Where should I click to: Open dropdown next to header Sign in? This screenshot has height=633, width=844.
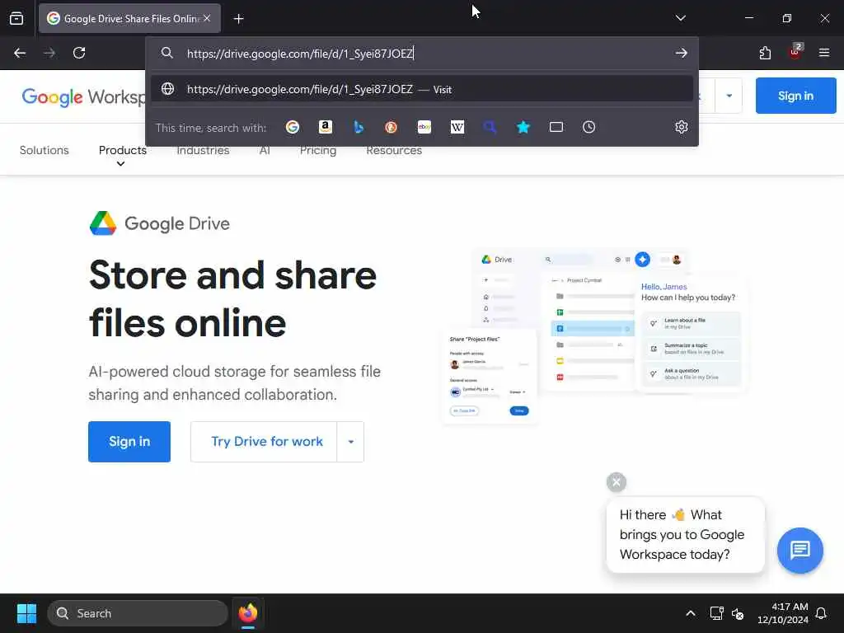729,96
